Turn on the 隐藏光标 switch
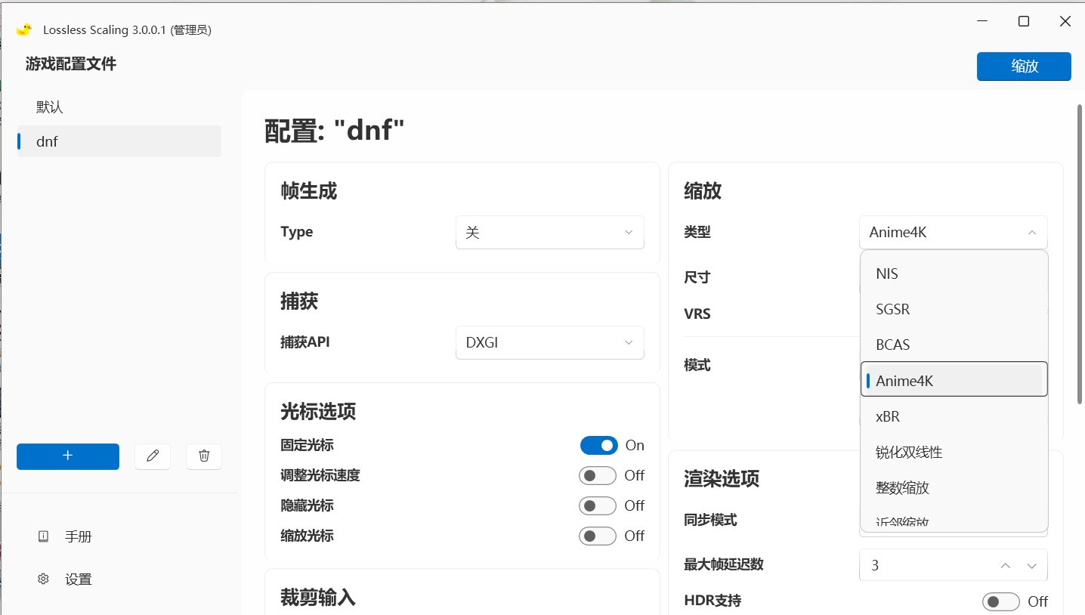 point(598,505)
